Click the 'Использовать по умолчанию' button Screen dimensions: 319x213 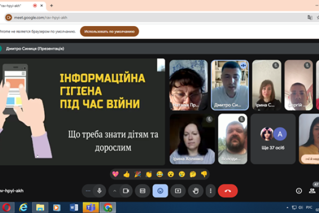[x=110, y=31]
